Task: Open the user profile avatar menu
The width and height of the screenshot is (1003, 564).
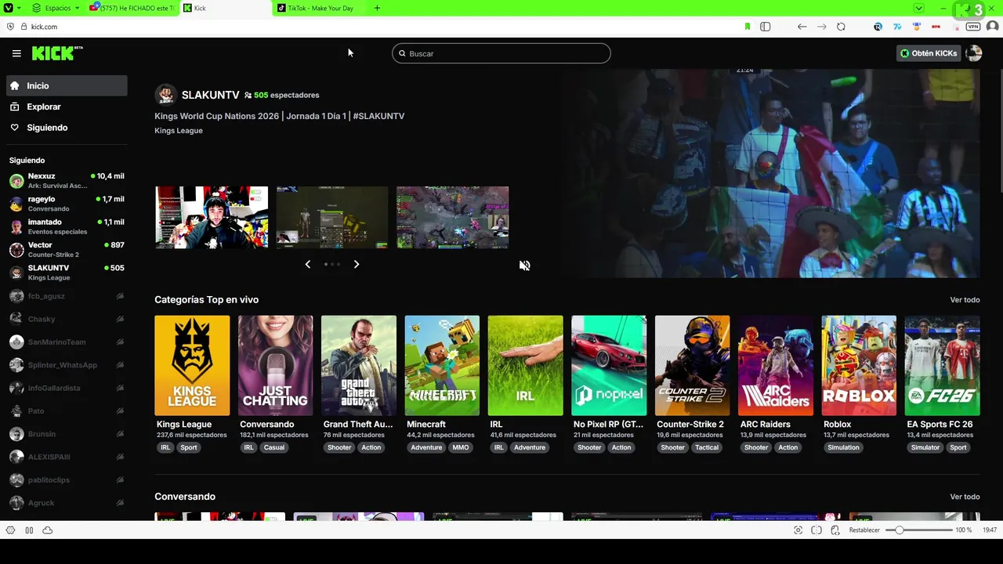Action: coord(973,53)
